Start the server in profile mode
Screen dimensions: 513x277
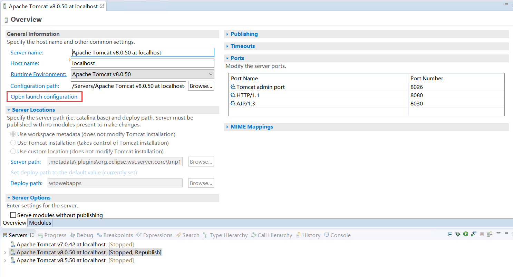coord(474,234)
